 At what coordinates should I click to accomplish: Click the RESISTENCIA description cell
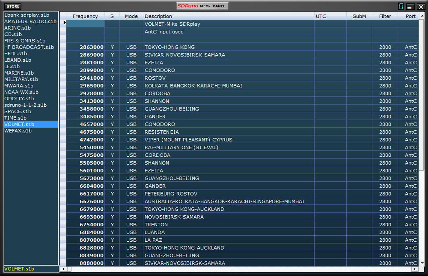[x=229, y=132]
